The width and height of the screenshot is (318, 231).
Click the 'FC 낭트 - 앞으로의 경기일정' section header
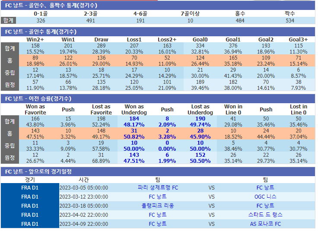(158, 171)
